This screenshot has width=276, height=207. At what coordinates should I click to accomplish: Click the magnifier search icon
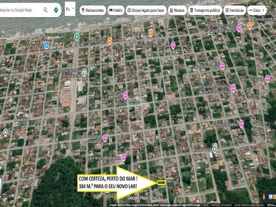click(x=45, y=10)
